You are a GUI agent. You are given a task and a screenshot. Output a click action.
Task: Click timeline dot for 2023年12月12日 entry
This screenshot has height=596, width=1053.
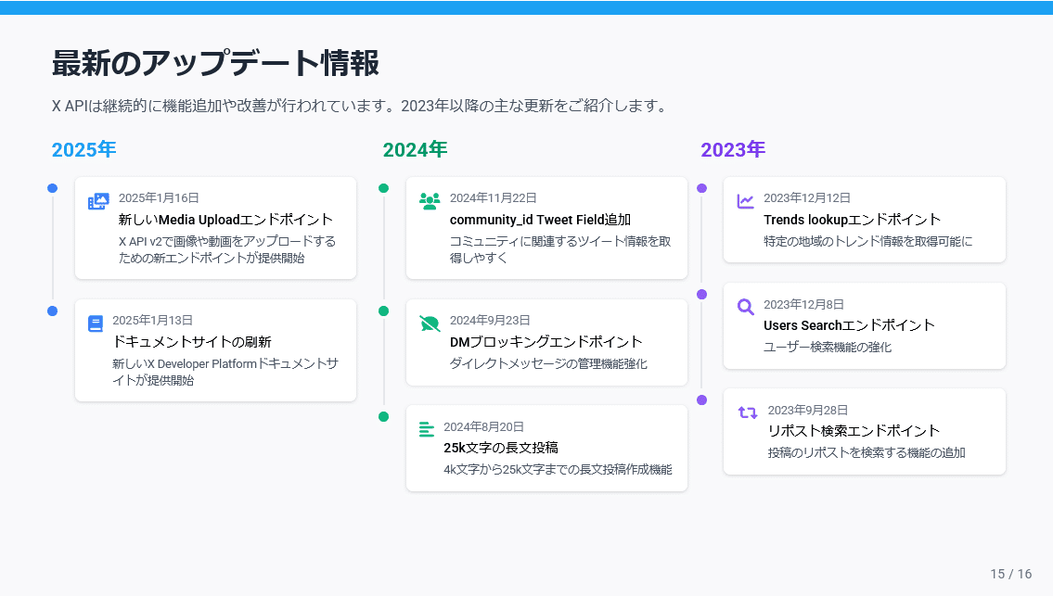point(701,188)
